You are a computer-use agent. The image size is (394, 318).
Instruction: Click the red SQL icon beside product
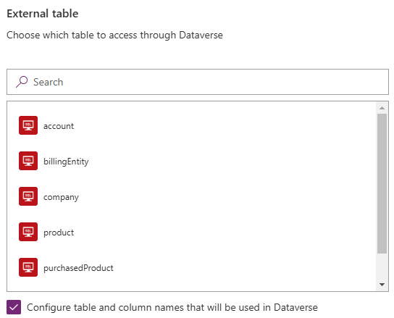(x=28, y=232)
